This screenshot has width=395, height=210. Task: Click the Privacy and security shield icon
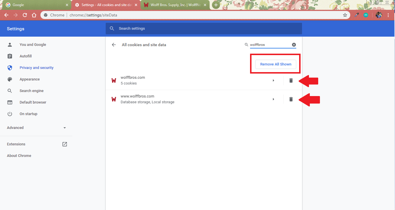coord(10,68)
